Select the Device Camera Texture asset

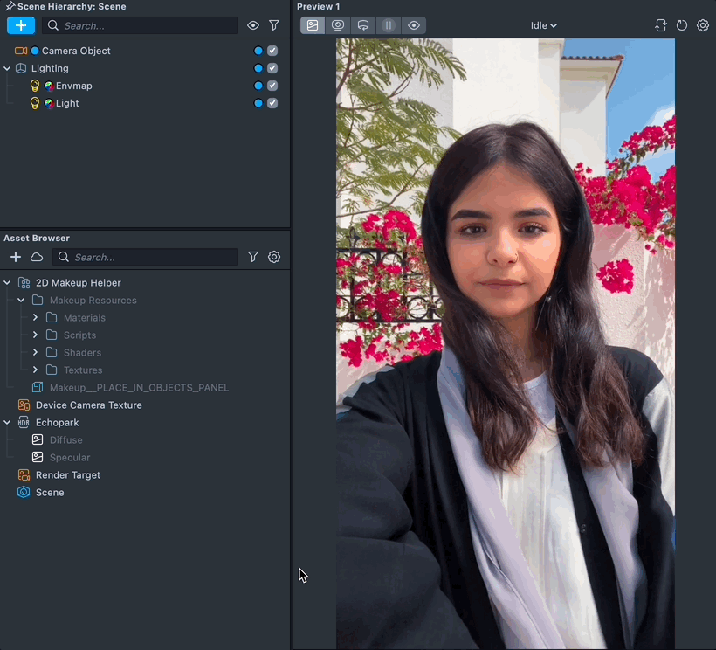click(88, 405)
